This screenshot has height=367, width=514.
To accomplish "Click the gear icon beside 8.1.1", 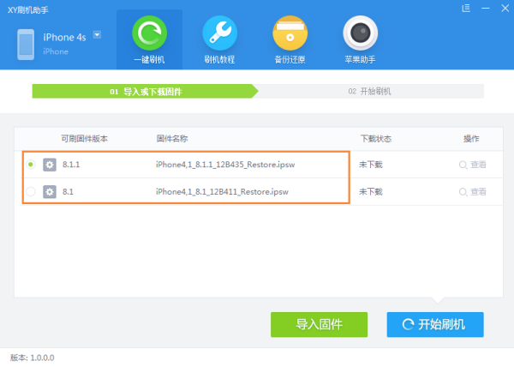I will tap(50, 165).
